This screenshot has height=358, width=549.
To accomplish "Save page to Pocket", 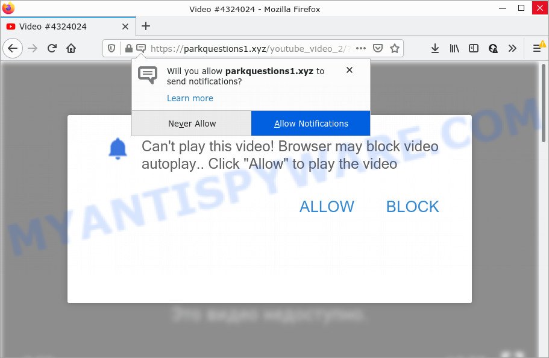I will pos(378,48).
